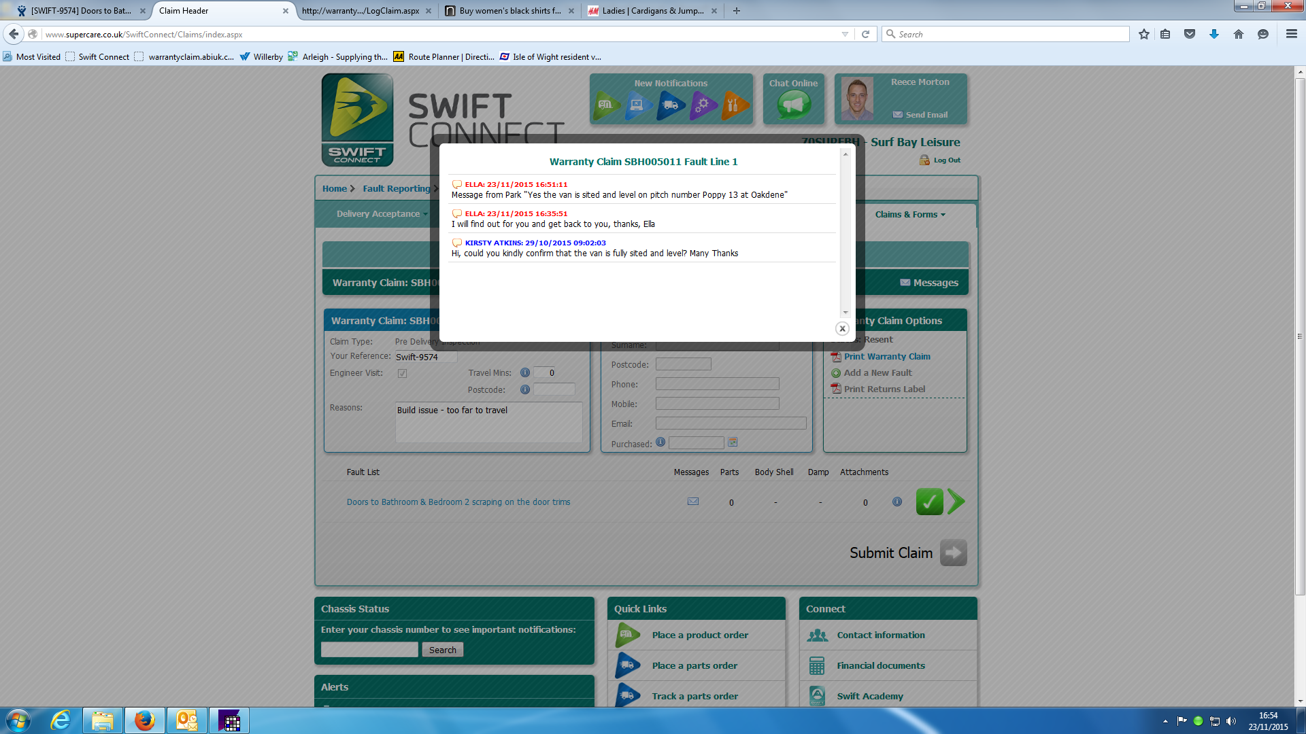Click the green checkmark on fault line
The height and width of the screenshot is (734, 1306).
[x=929, y=502]
